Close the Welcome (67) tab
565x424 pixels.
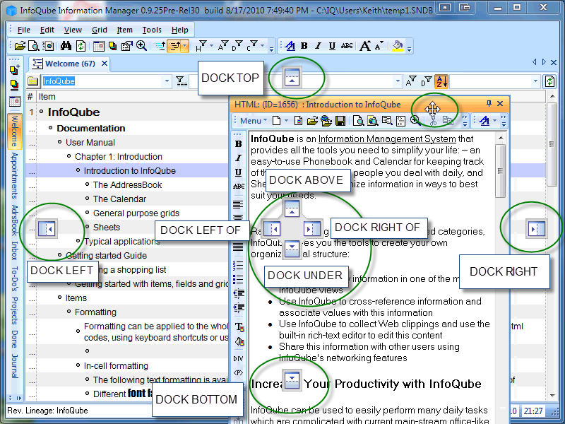(x=105, y=64)
